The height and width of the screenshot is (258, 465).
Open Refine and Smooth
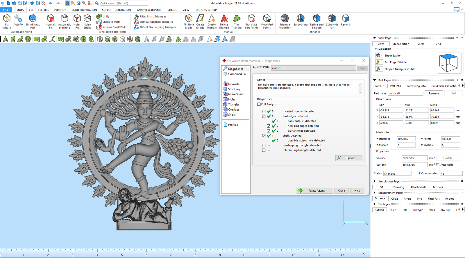[x=317, y=21]
